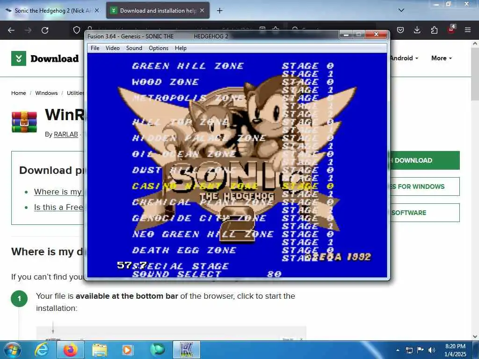Go back to the previous page
479x359 pixels.
pos(11,30)
